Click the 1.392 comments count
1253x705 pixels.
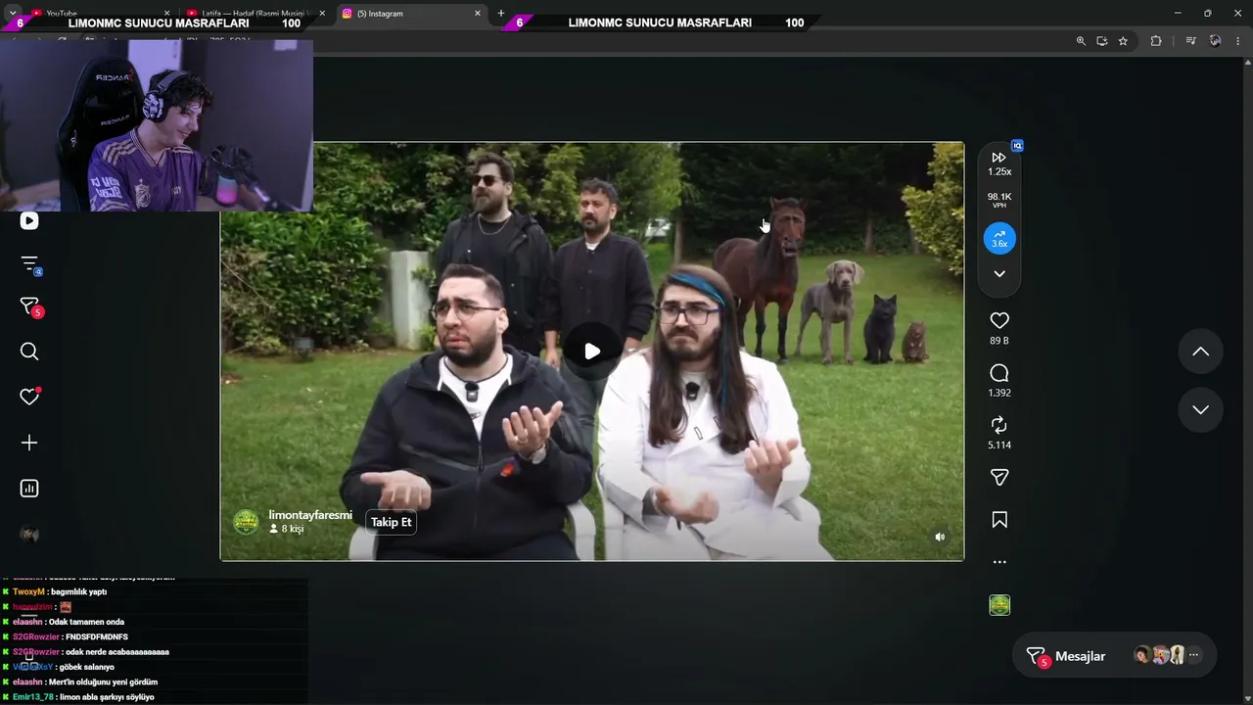point(999,393)
